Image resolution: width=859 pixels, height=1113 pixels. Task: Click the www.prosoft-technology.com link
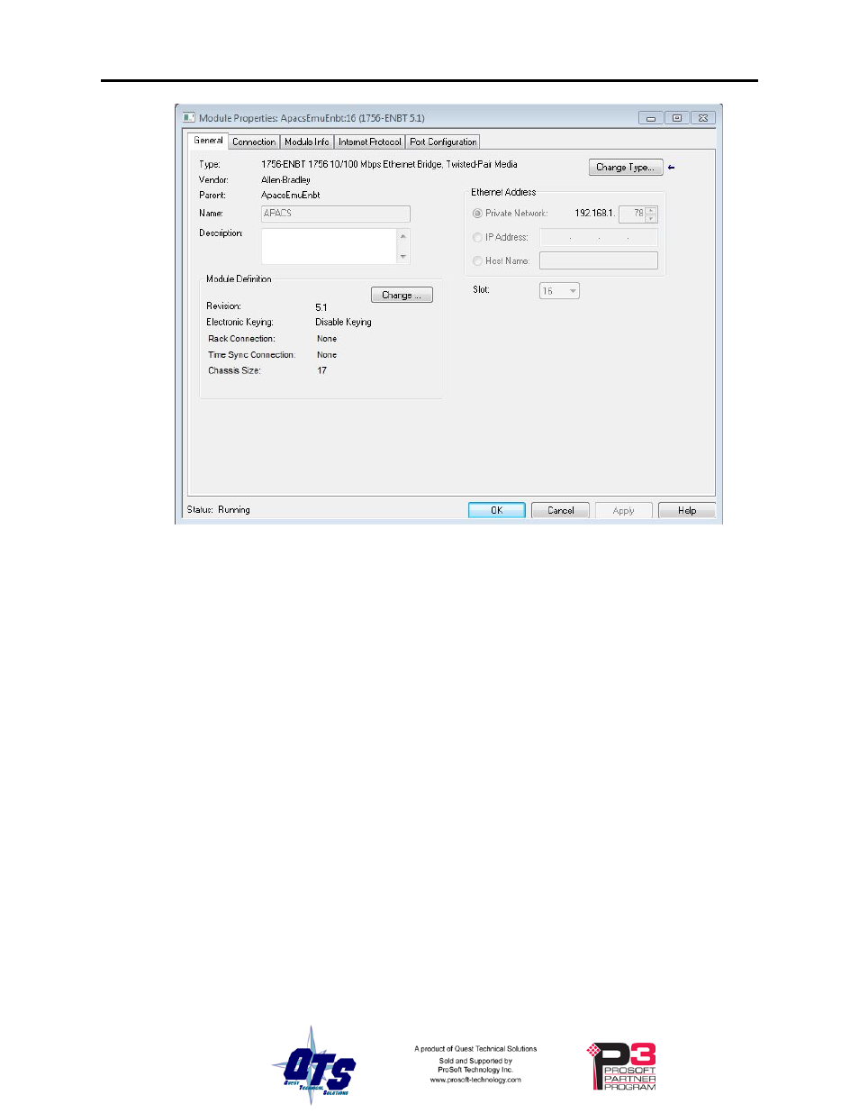pyautogui.click(x=475, y=1080)
